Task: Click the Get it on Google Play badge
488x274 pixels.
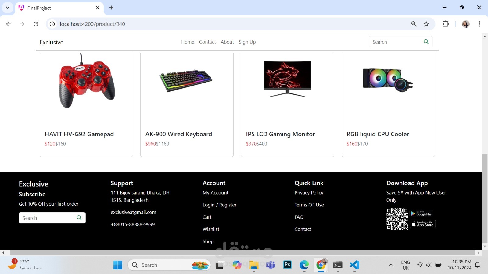Action: point(422,214)
